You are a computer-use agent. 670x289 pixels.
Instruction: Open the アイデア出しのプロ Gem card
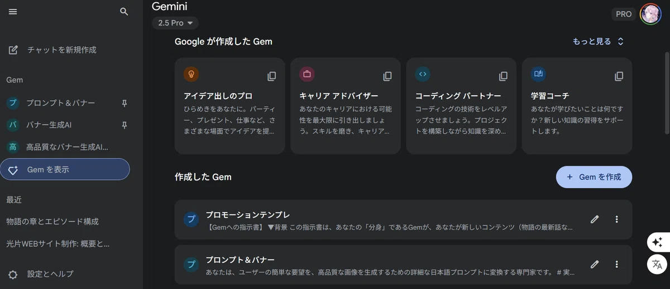[229, 106]
